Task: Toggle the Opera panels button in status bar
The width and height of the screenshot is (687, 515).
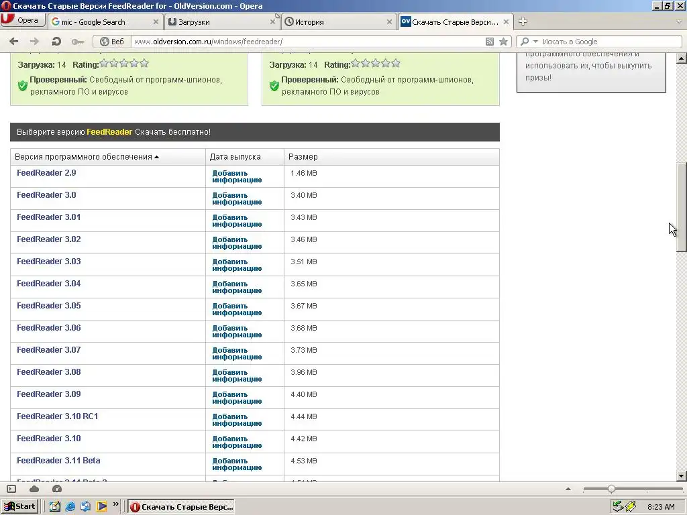Action: pos(11,489)
